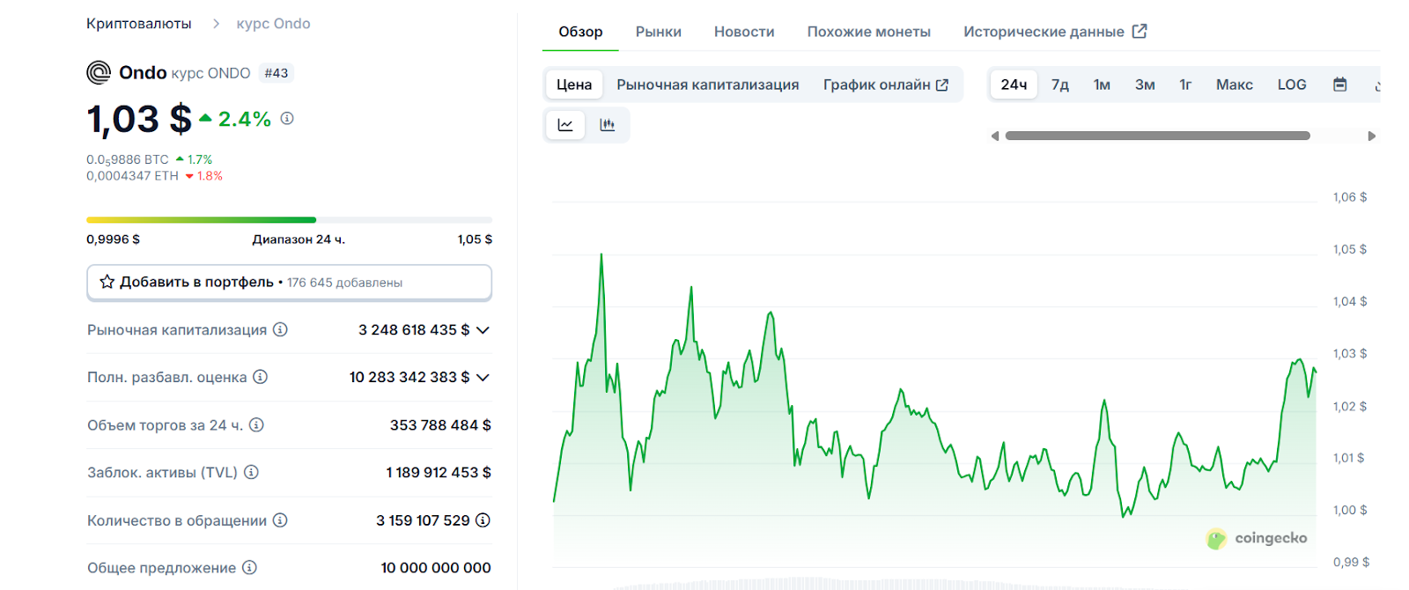Open the Обзор tab
1409x590 pixels.
[x=580, y=32]
